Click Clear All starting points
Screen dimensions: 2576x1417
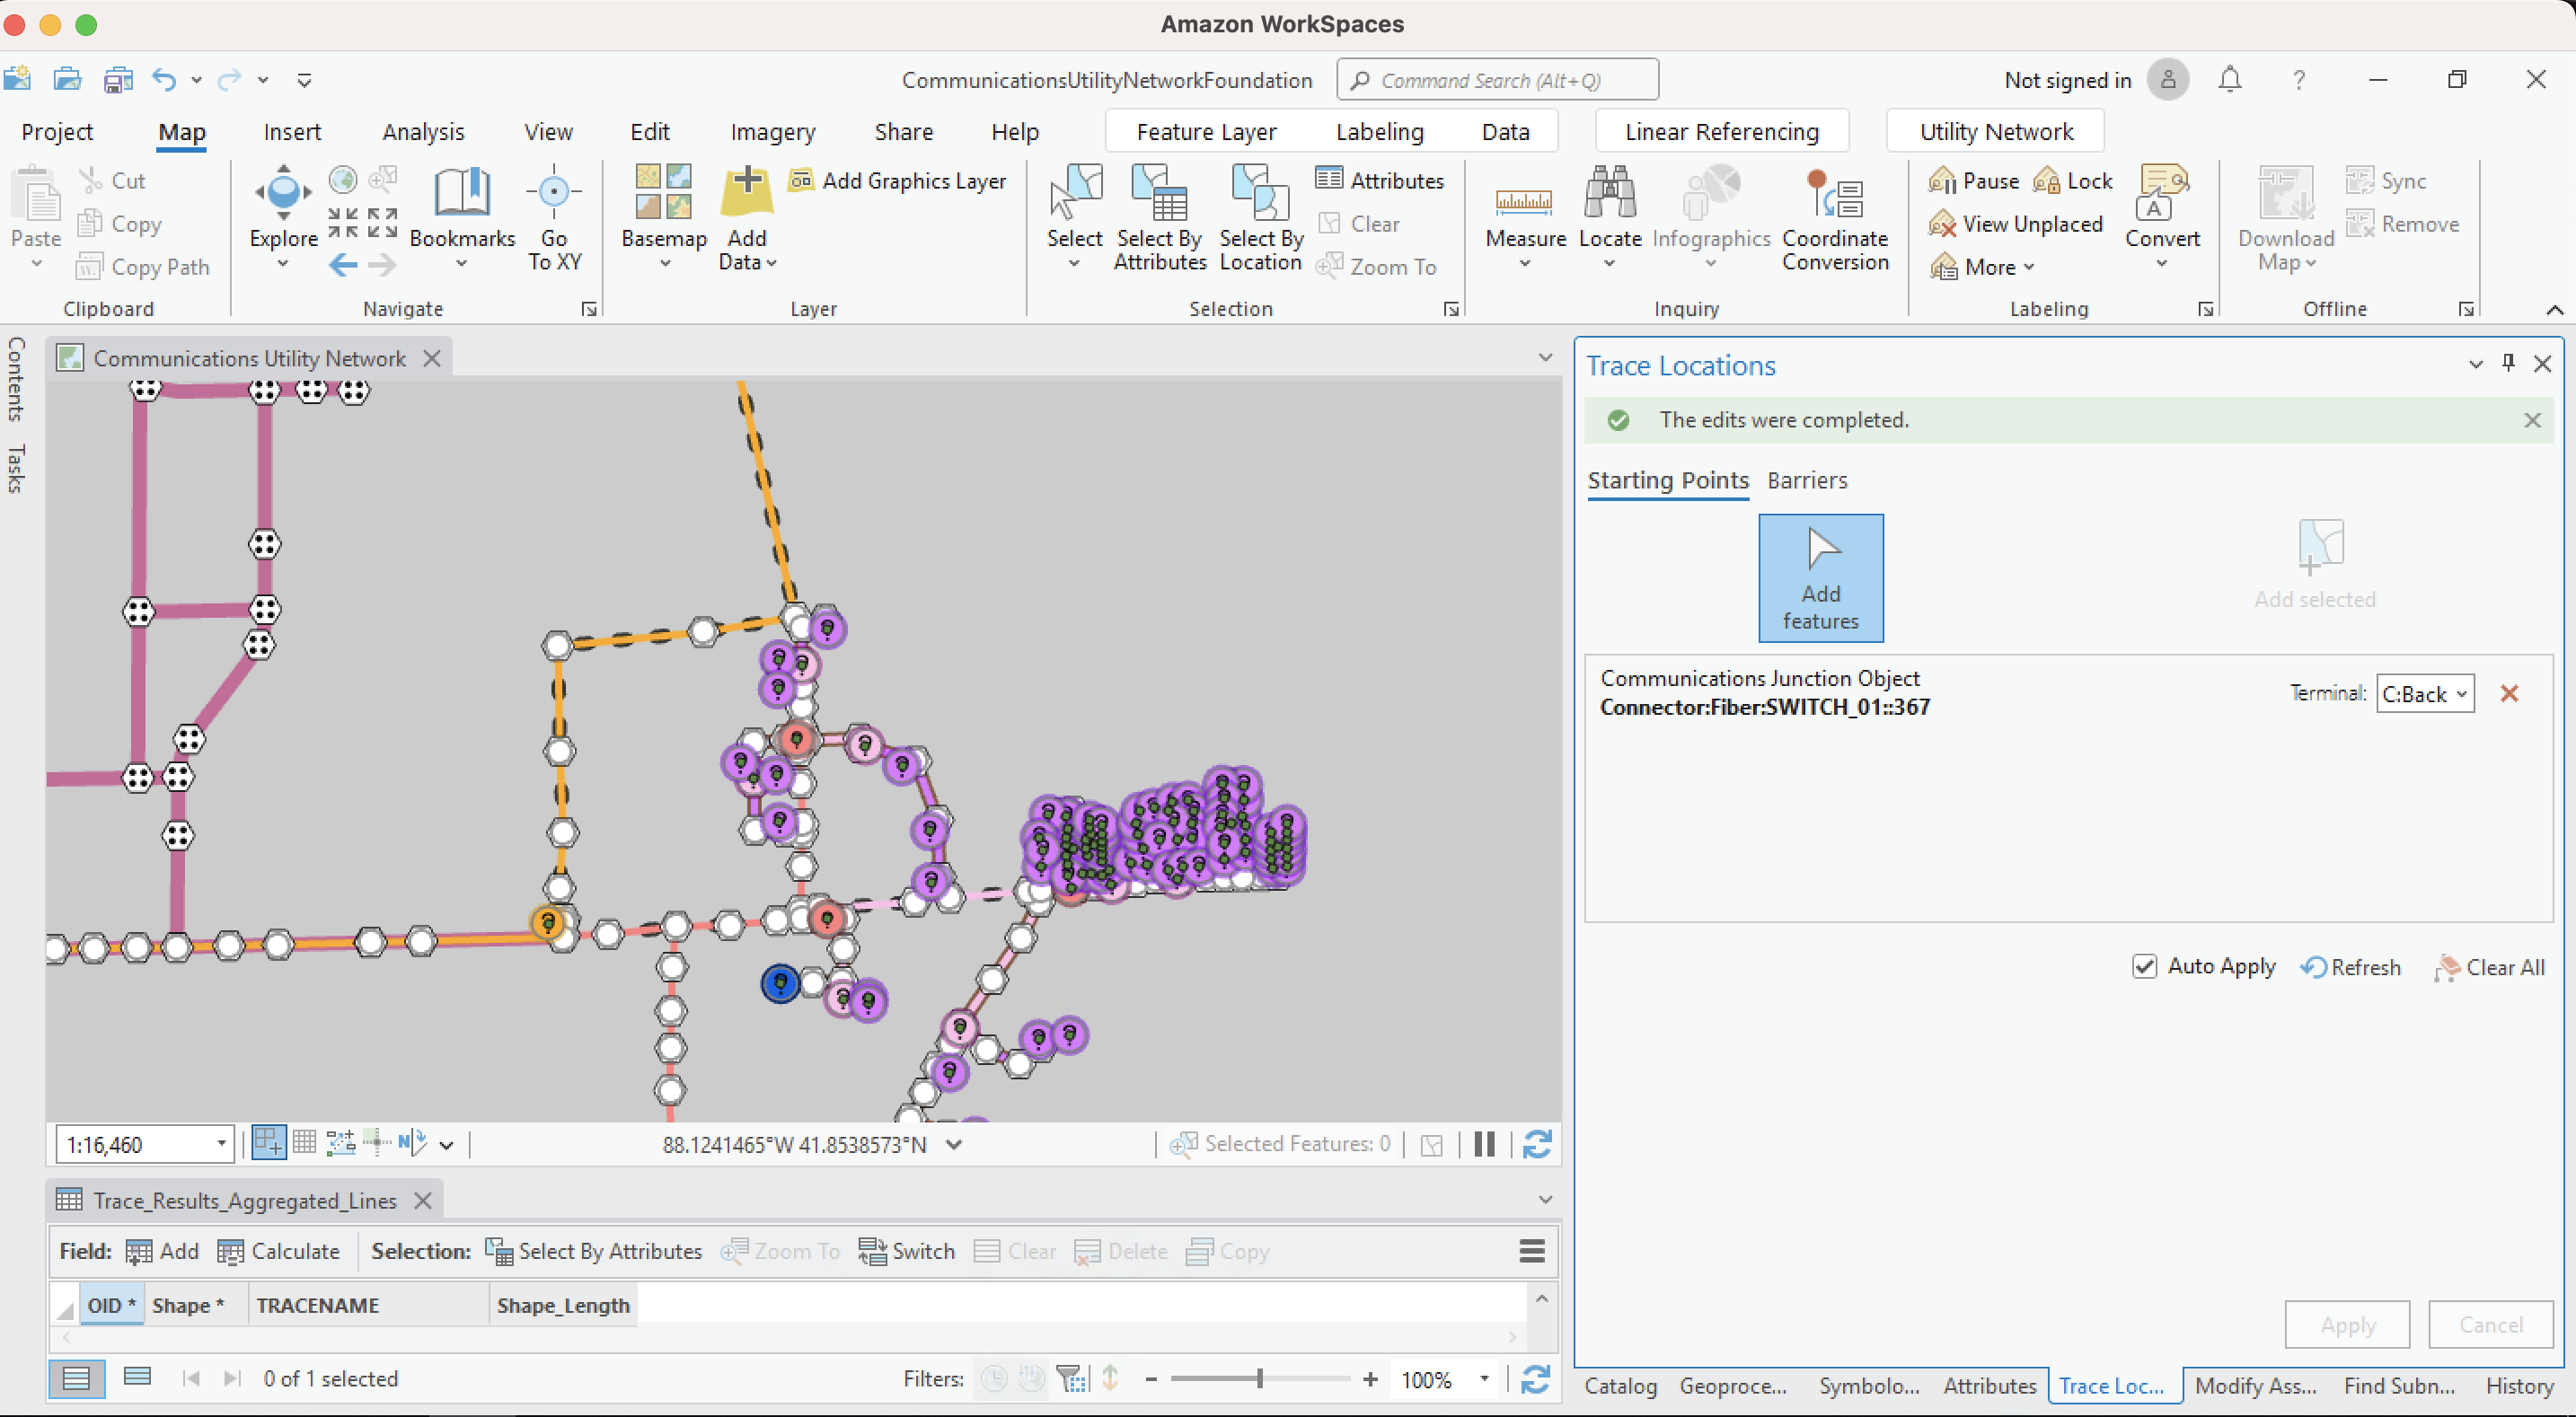[2490, 967]
